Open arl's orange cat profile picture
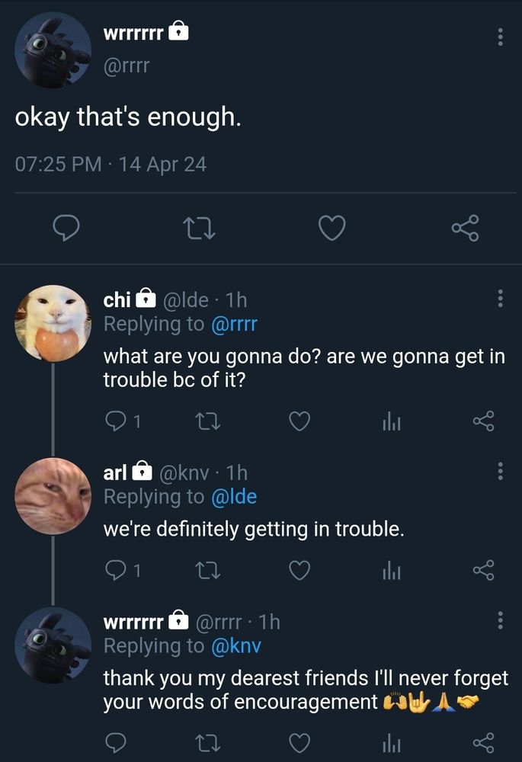522x762 pixels. pyautogui.click(x=53, y=496)
